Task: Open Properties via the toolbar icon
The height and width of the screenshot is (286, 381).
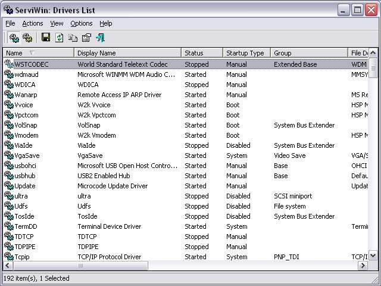Action: (x=86, y=38)
